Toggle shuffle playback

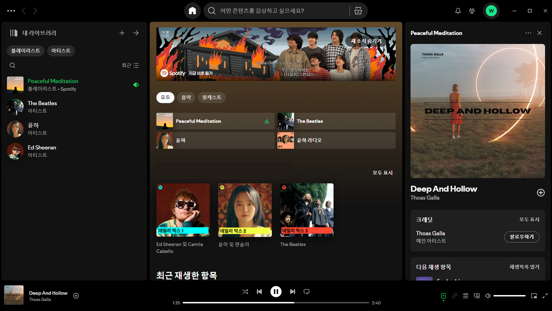click(x=245, y=292)
